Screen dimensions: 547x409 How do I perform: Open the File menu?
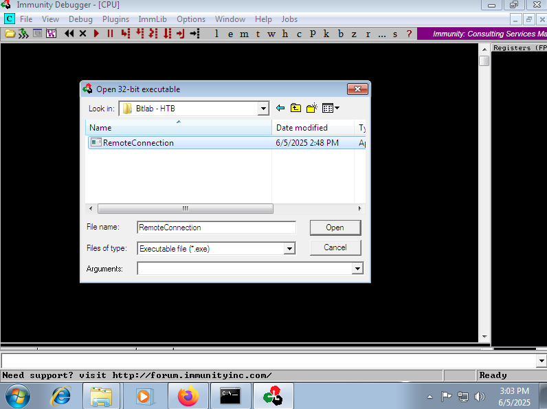tap(26, 19)
